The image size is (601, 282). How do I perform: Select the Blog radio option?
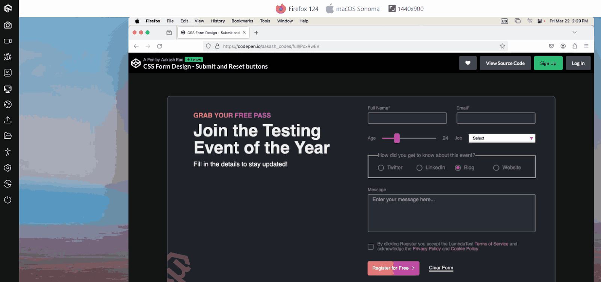pos(458,168)
